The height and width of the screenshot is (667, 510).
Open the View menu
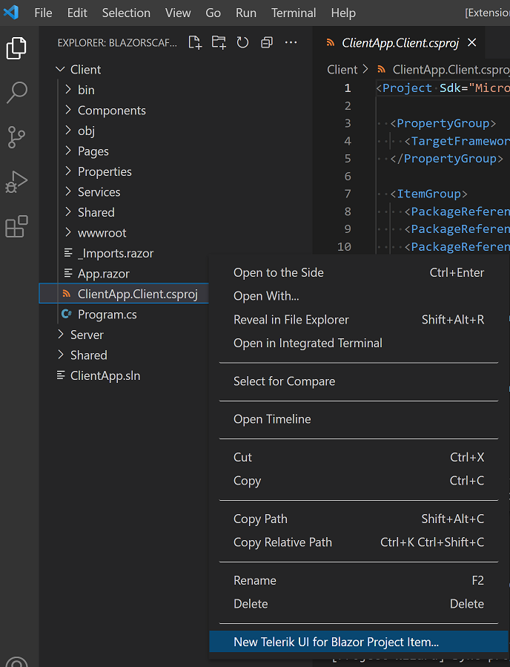click(178, 13)
